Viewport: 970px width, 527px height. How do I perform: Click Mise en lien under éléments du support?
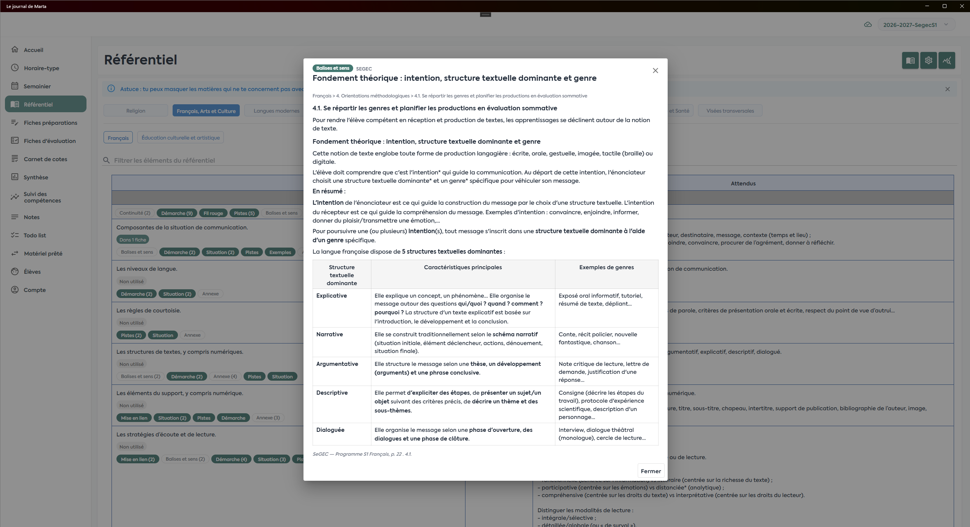click(x=134, y=418)
